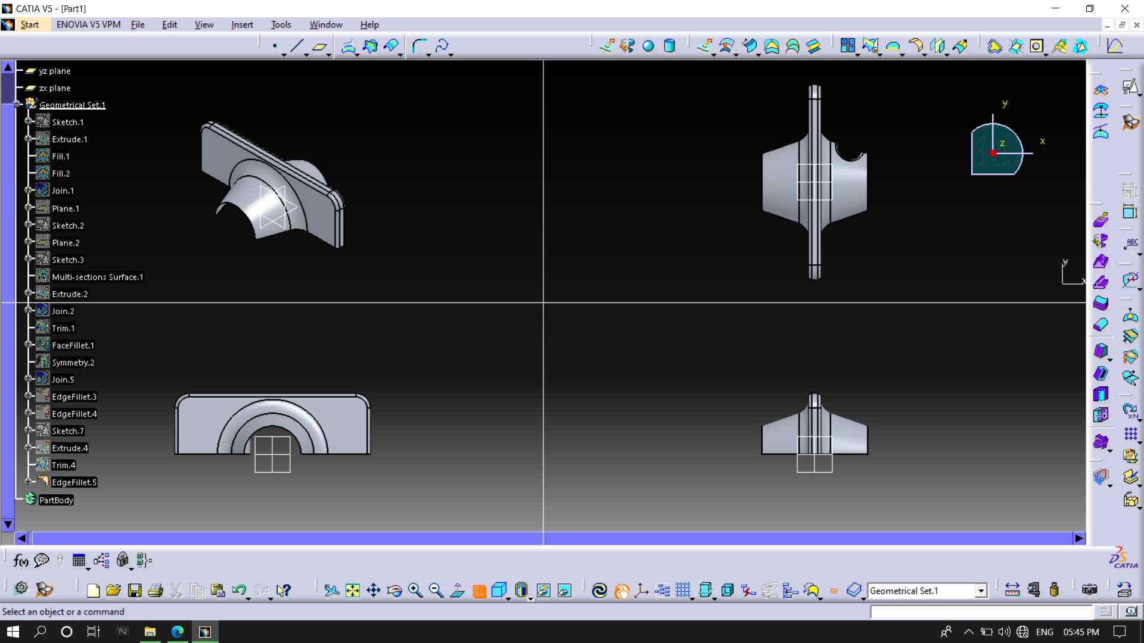Undo the last action
The width and height of the screenshot is (1144, 643).
click(239, 590)
